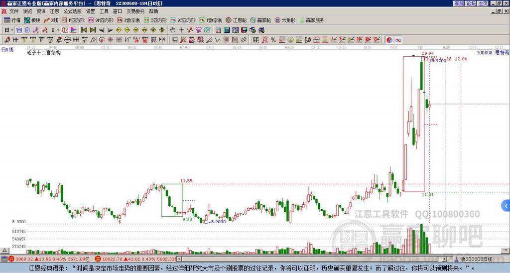Expand the candlestick style dropdown arrow

tap(58, 30)
